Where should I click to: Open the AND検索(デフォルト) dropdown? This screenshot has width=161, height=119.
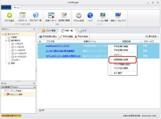(x=18, y=87)
